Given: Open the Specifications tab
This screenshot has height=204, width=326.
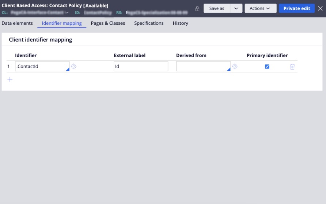Looking at the screenshot, I should click(149, 23).
